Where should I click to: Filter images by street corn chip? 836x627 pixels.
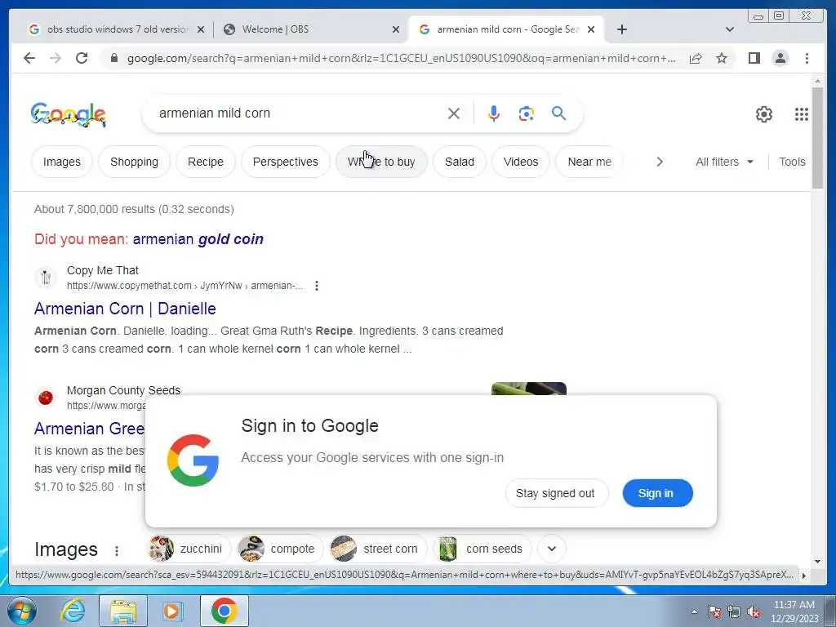[378, 549]
